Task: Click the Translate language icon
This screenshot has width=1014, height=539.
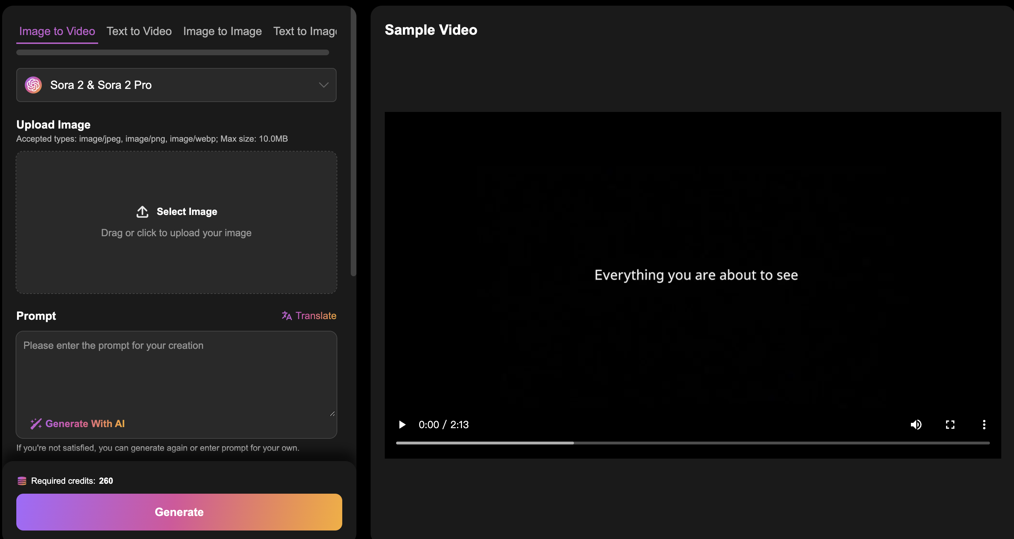Action: (x=287, y=316)
